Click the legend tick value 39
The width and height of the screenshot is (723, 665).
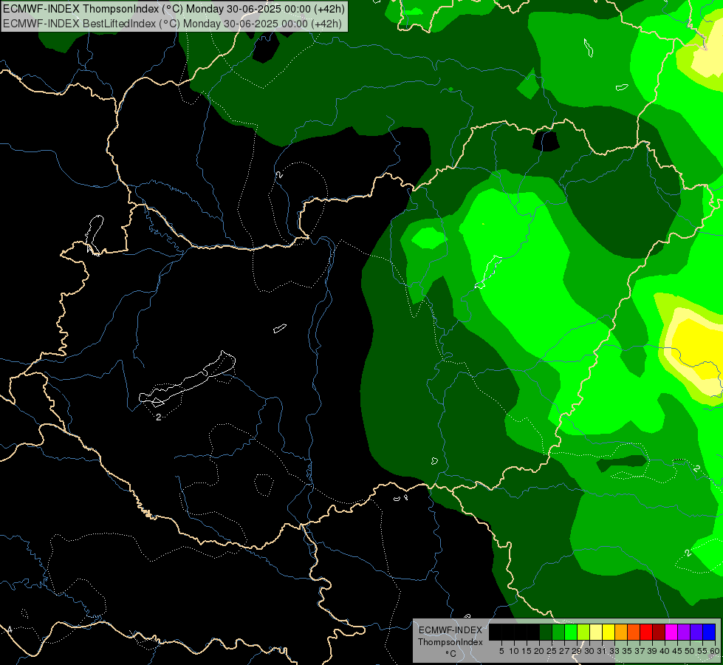(x=652, y=651)
